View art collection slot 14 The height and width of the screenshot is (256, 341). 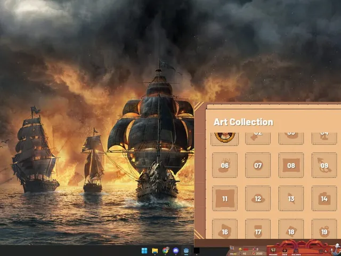[x=324, y=198]
